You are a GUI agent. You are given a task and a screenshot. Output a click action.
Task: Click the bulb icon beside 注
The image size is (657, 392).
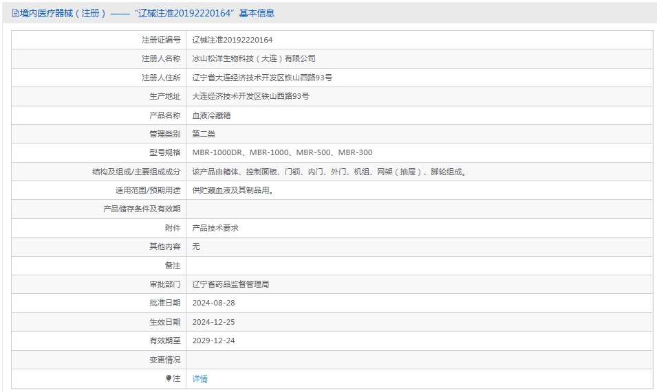point(169,378)
